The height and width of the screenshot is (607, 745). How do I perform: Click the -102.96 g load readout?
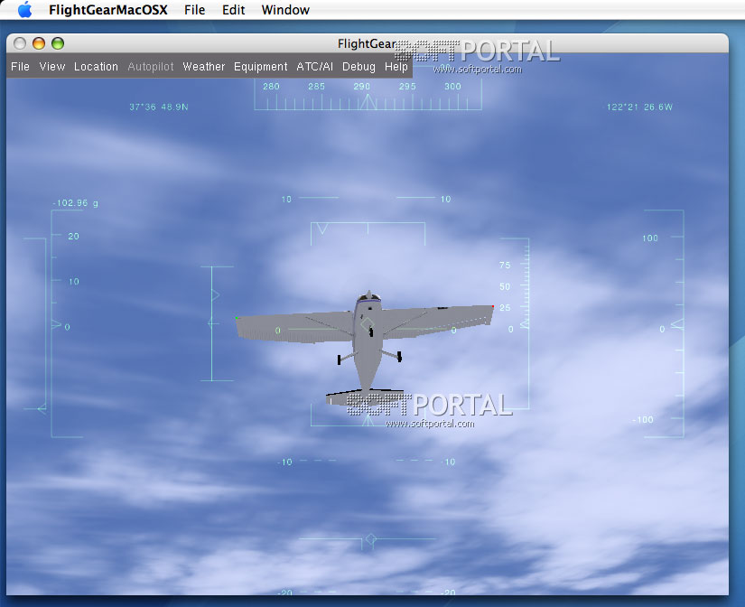(x=76, y=203)
